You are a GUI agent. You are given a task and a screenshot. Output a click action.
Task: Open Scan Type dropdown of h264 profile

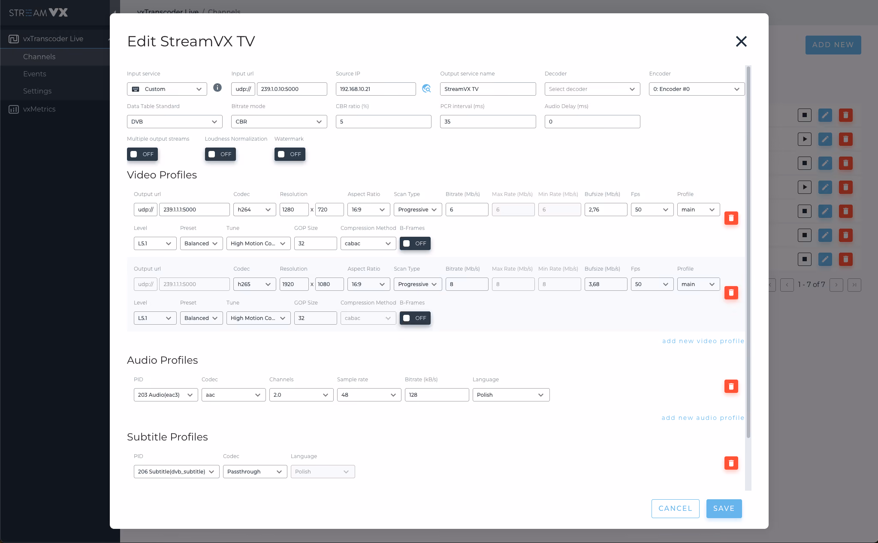coord(418,209)
